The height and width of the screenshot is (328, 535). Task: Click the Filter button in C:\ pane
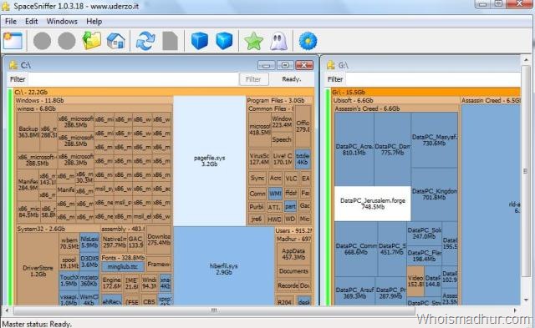pos(253,79)
